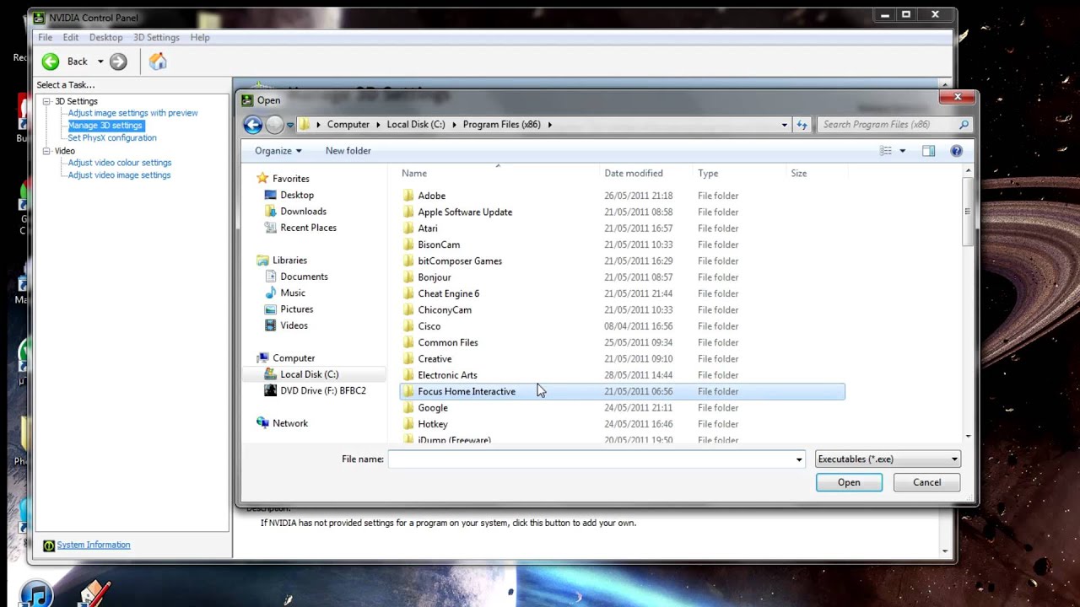
Task: Select Adjust video colour settings
Action: point(120,163)
